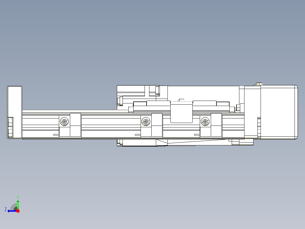Select the red X axis dot on triad
The image size is (305, 229).
[x=18, y=211]
